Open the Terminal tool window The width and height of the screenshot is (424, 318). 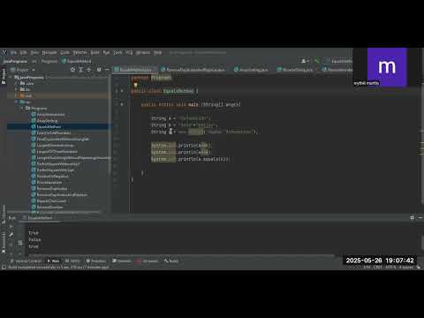pos(122,261)
